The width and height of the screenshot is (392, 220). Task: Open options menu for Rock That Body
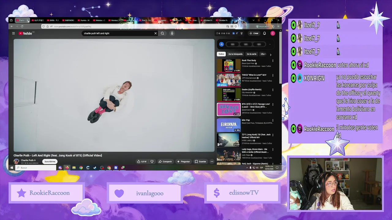tap(273, 61)
